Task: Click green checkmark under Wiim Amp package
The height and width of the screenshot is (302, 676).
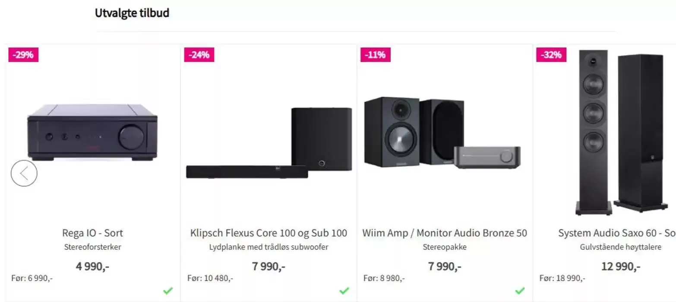Action: point(520,291)
